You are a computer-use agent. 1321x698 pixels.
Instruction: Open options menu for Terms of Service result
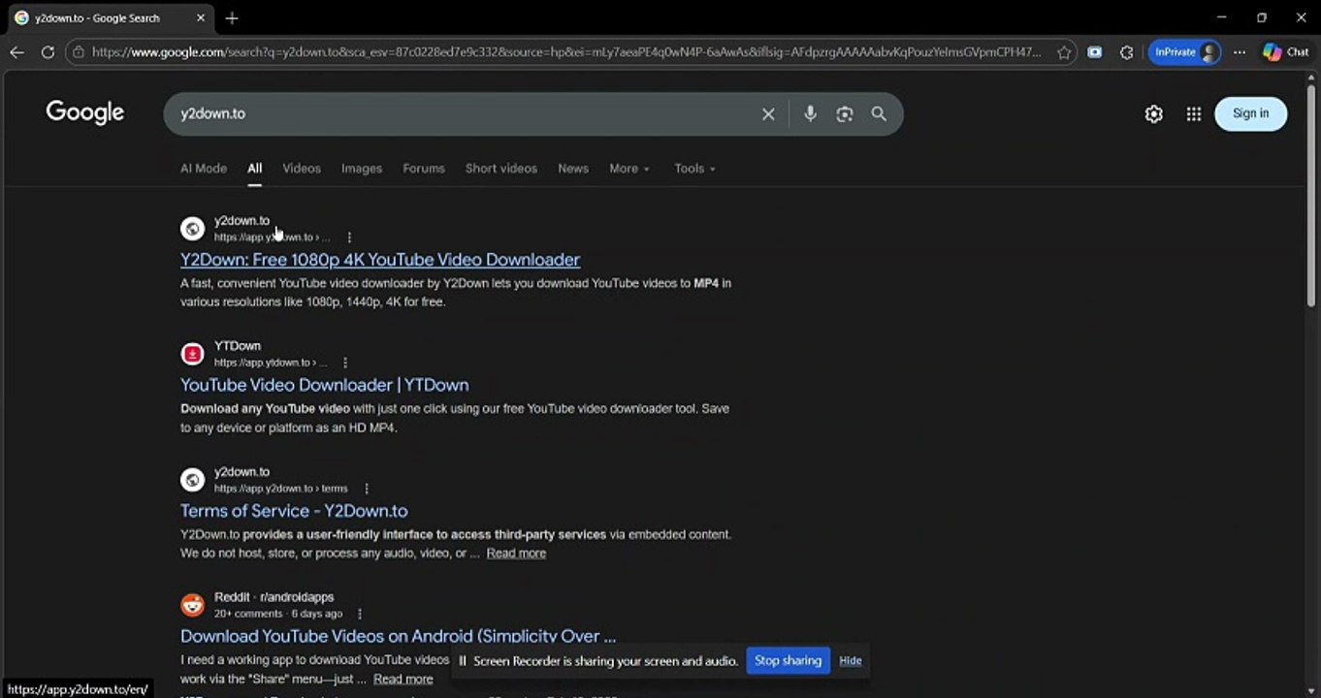[x=366, y=489]
